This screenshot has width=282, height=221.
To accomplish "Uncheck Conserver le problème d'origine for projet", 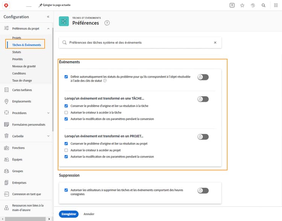I will coord(66,144).
